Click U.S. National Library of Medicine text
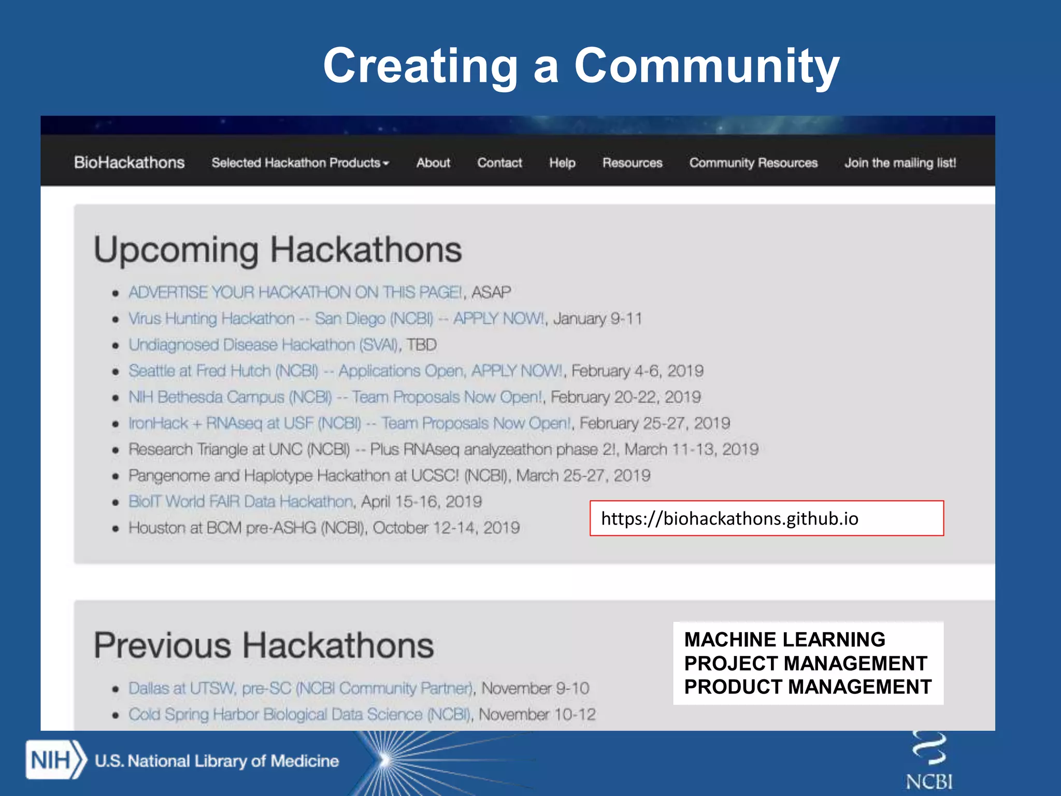The height and width of the screenshot is (796, 1061). pos(217,761)
